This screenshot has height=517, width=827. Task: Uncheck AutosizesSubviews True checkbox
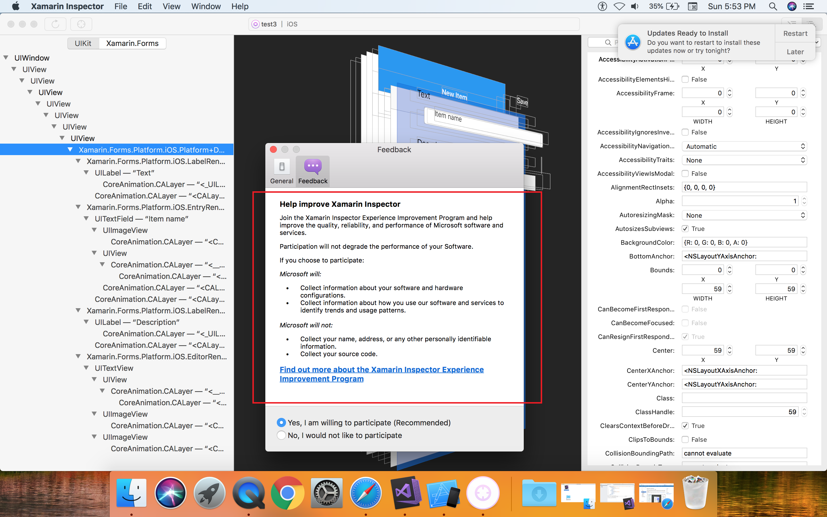685,229
